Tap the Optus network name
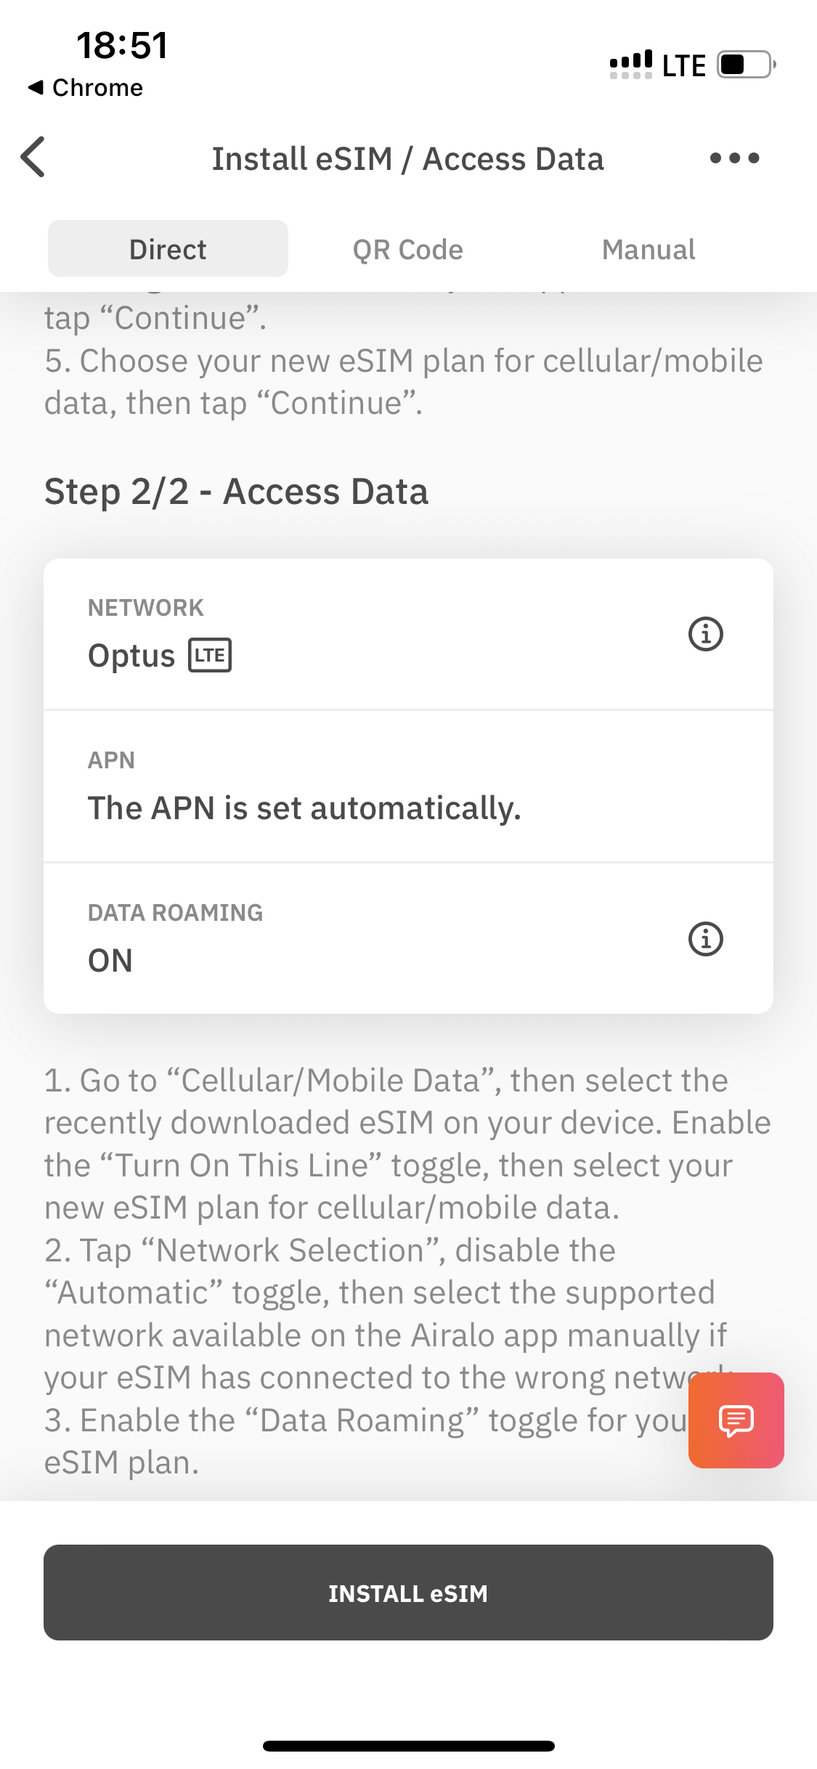This screenshot has width=817, height=1769. click(131, 656)
